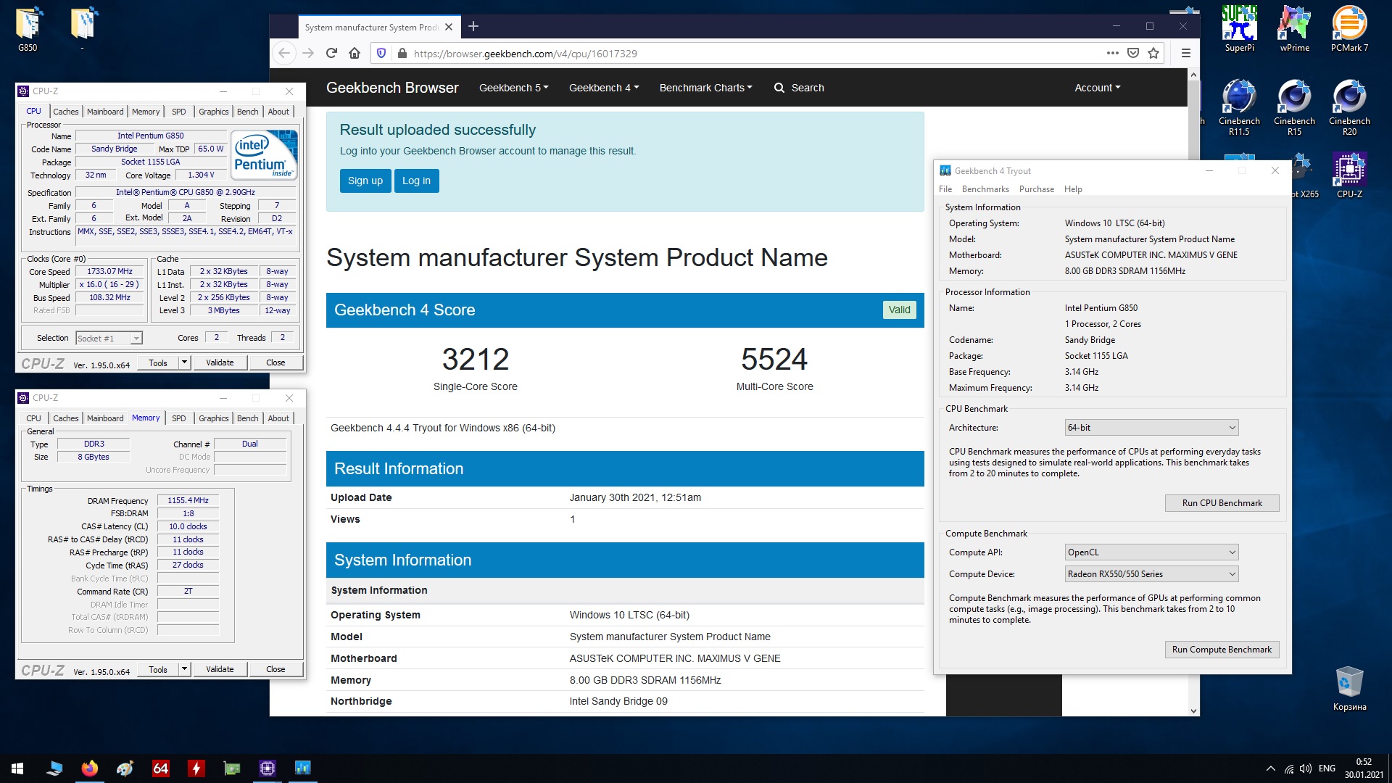Click browser page scroll down arrow

[1193, 710]
